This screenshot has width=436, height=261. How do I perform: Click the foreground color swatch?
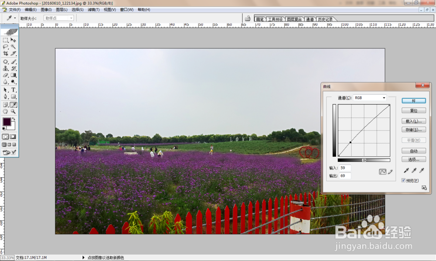click(7, 122)
